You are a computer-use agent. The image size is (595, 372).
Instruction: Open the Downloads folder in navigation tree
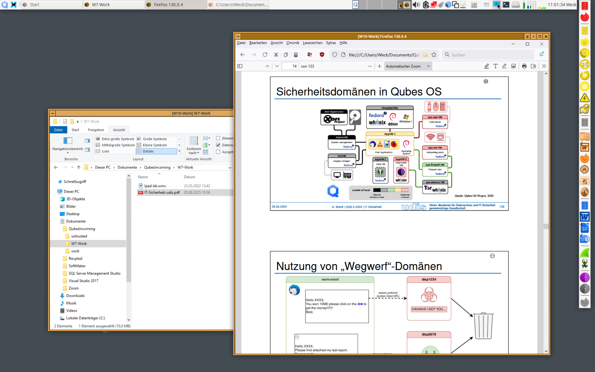coord(75,296)
